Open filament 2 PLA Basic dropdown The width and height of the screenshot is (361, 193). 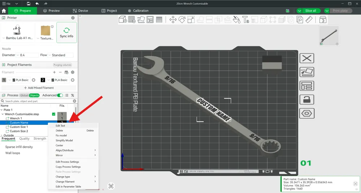pyautogui.click(x=58, y=80)
